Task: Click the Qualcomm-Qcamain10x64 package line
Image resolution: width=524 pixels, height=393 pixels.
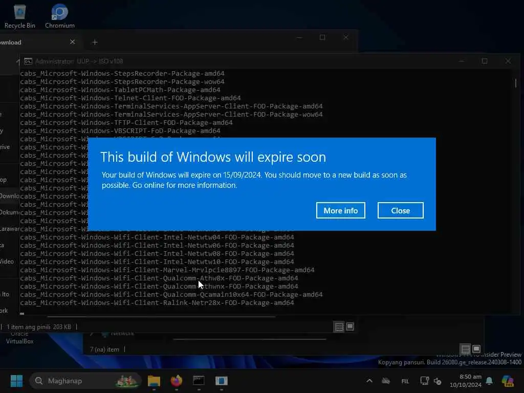Action: [x=171, y=294]
